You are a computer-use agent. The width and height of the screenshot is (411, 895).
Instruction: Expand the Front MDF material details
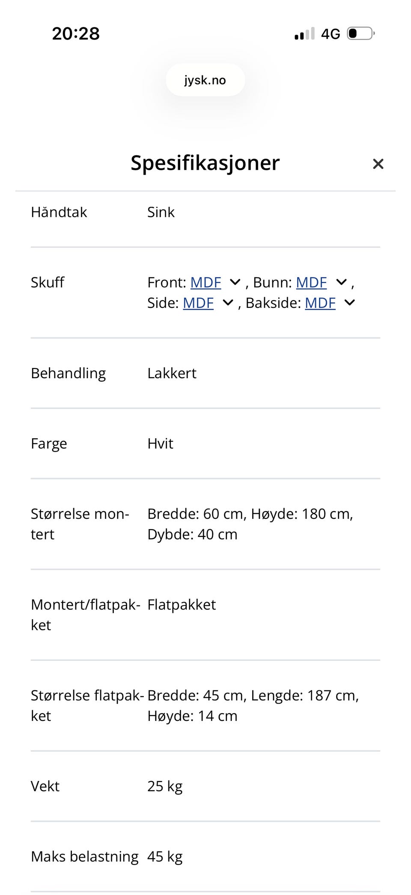235,282
